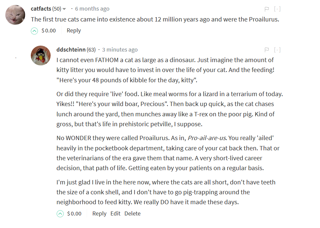320x228 pixels.
Task: Upvote the catfacts comment
Action: pyautogui.click(x=34, y=31)
